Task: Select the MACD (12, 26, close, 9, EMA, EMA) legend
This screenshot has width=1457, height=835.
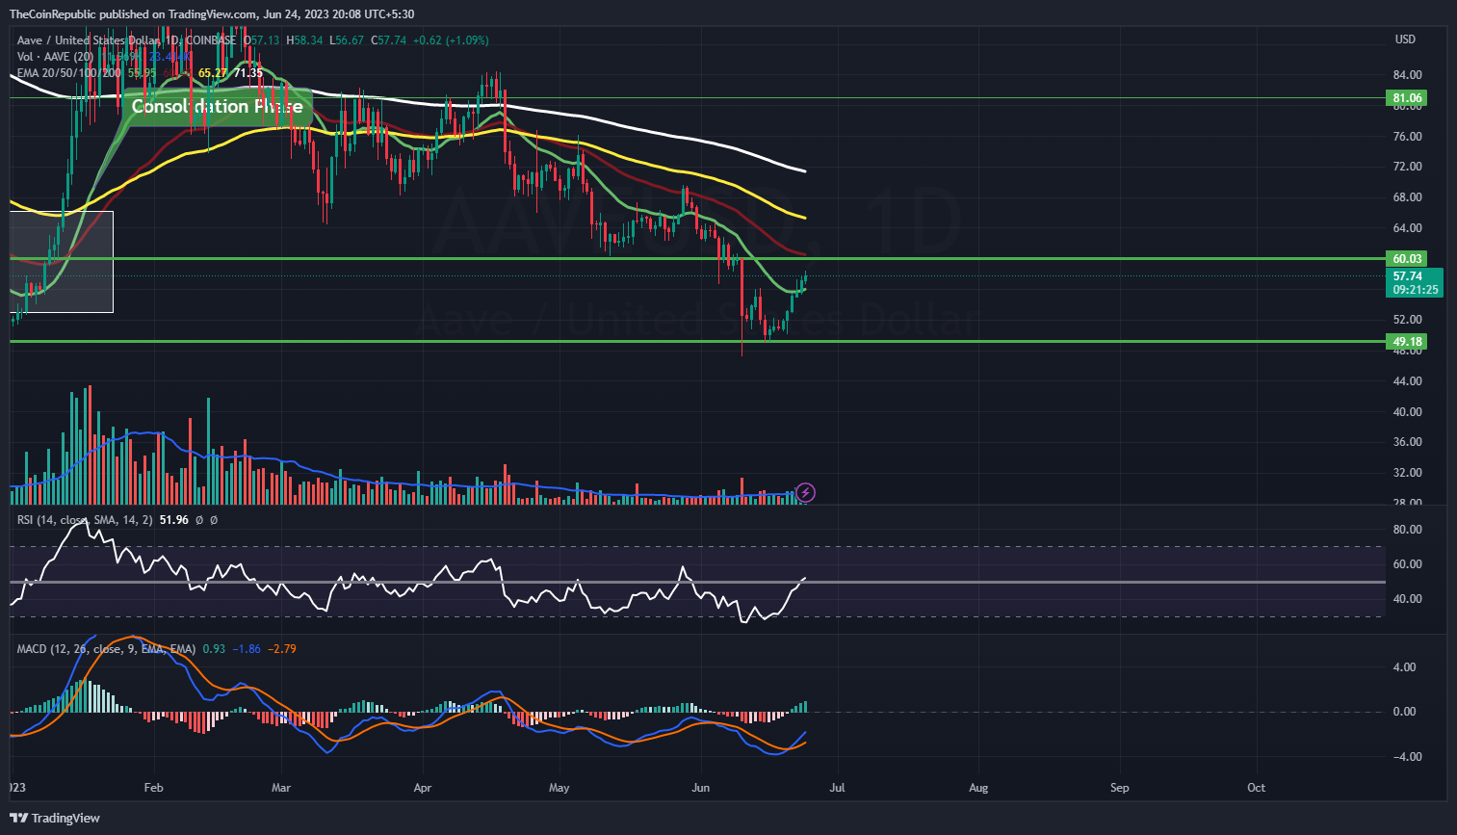Action: tap(106, 649)
